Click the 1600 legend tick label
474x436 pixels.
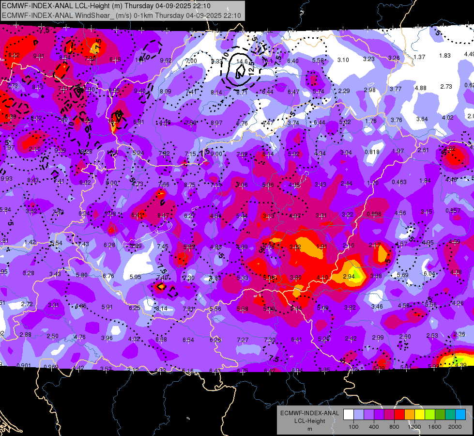pos(434,427)
